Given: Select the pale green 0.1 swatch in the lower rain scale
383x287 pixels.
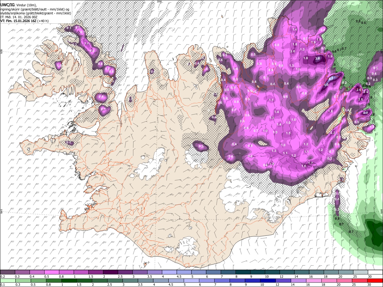Looking at the screenshot, I should (8, 280).
